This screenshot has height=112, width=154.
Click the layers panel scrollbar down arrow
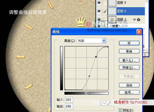(x=147, y=50)
